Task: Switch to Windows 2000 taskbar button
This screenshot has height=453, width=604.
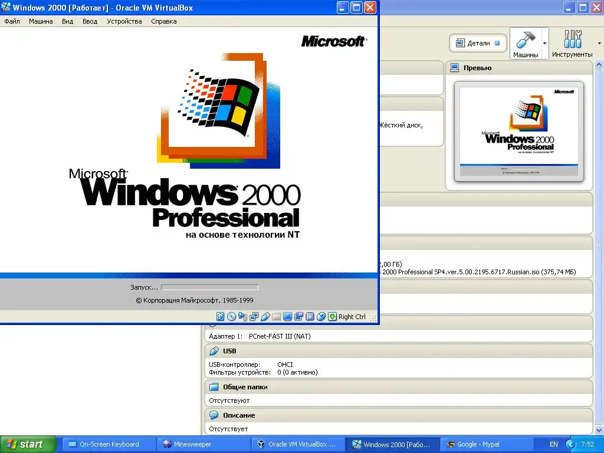Action: point(392,444)
